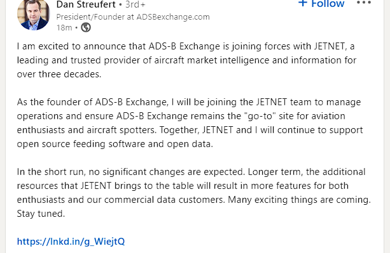Image resolution: width=390 pixels, height=253 pixels.
Task: Click the 3rd+ connection degree label
Action: point(136,4)
